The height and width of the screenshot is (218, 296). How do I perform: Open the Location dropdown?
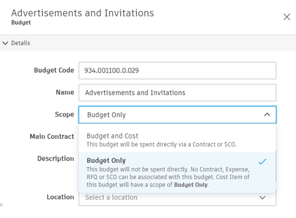point(177,197)
